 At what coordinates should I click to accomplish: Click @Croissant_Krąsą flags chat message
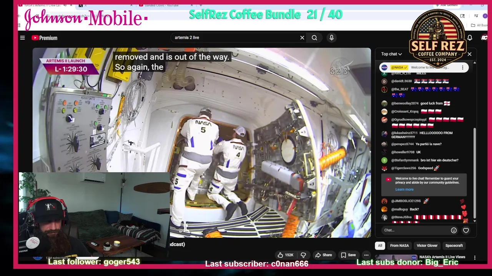coord(412,112)
